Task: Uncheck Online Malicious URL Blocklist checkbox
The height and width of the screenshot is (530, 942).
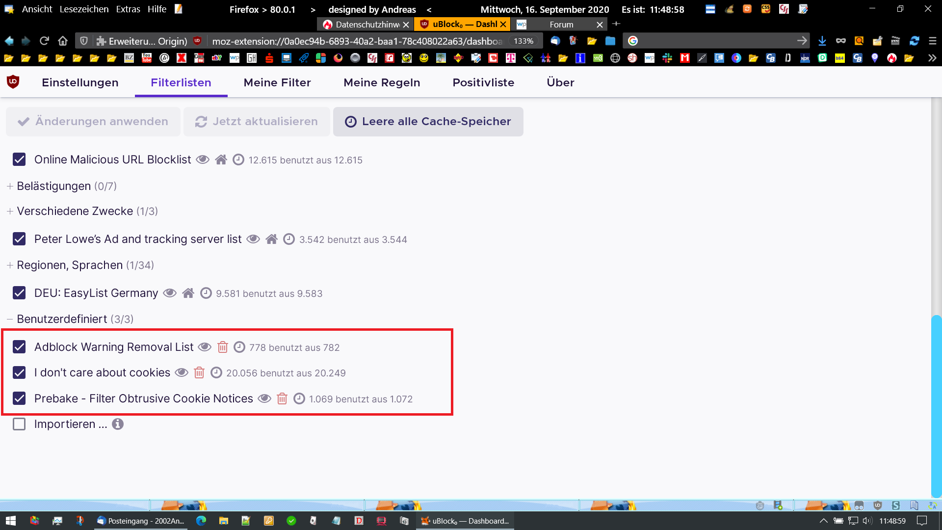Action: [x=19, y=159]
